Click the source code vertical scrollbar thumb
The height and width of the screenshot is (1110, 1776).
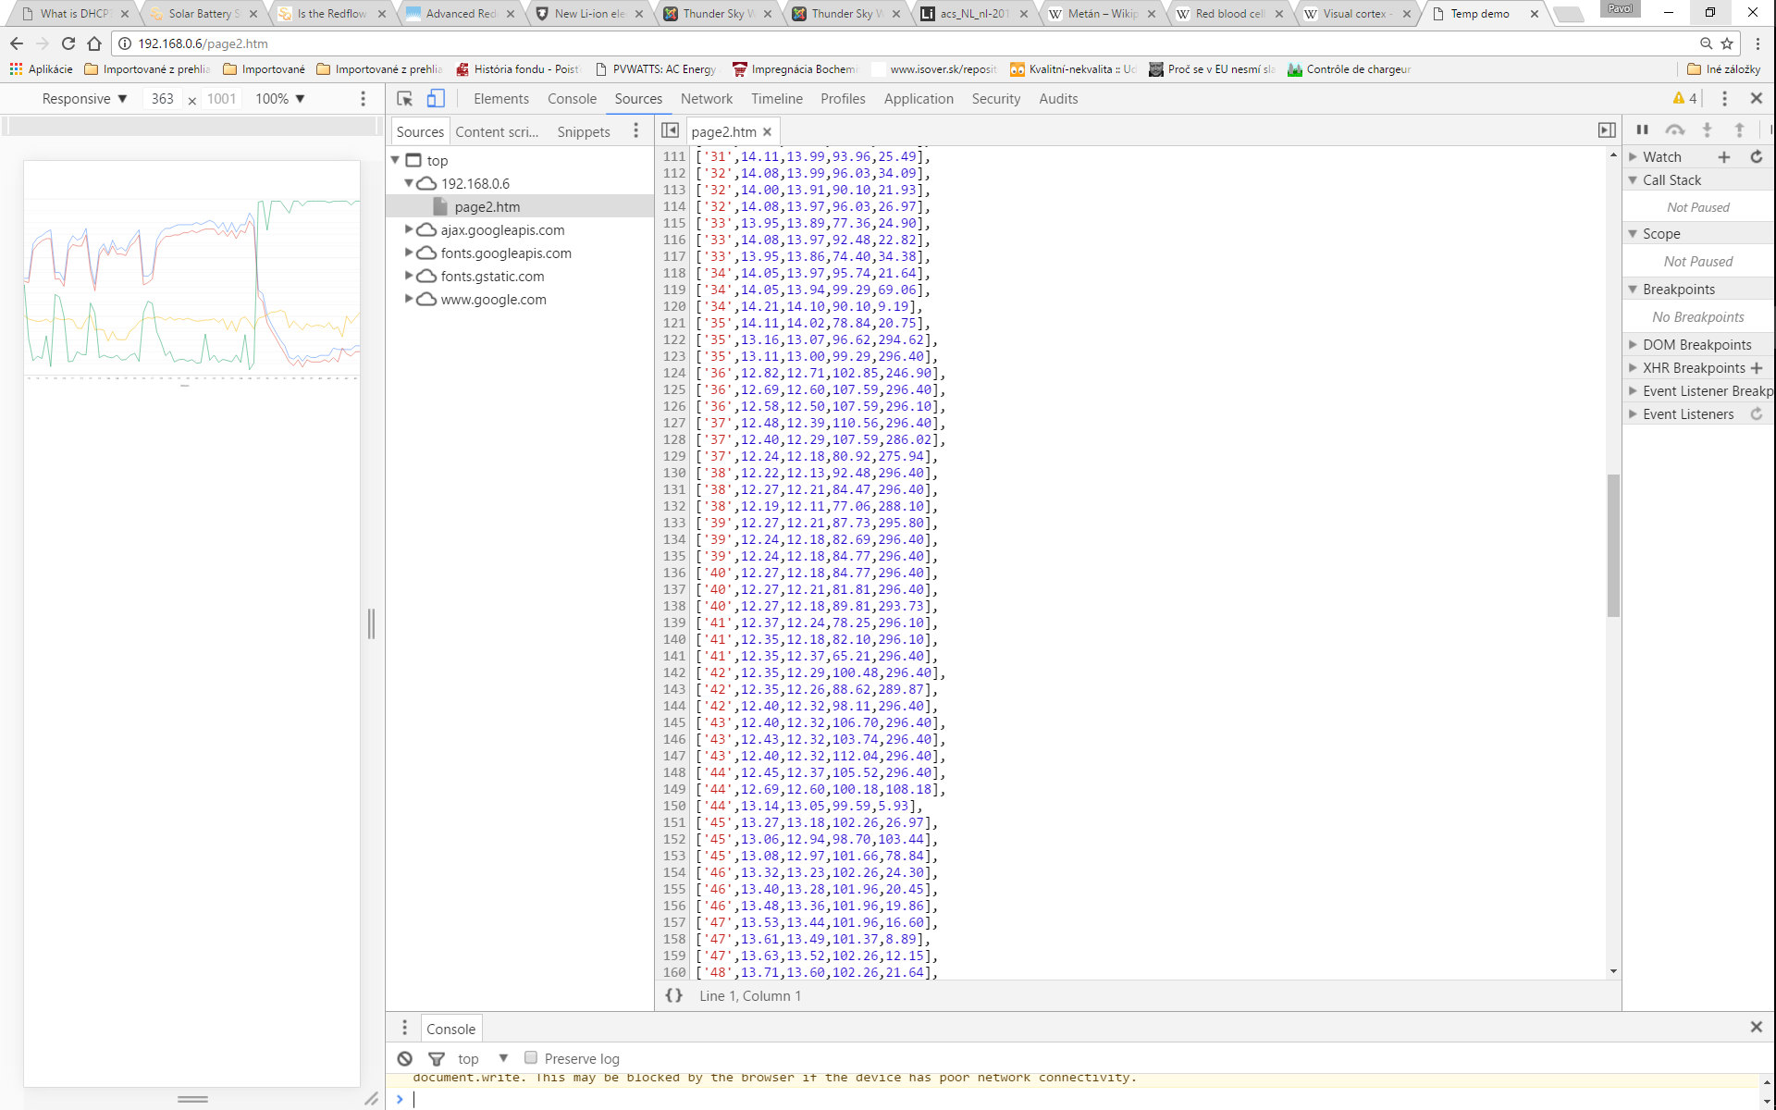click(x=1613, y=546)
